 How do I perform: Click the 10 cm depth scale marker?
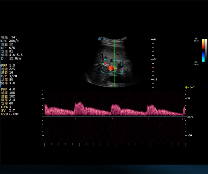click(x=155, y=80)
